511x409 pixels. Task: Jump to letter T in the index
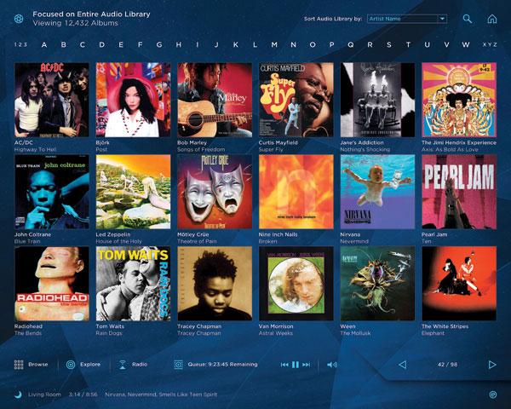408,44
